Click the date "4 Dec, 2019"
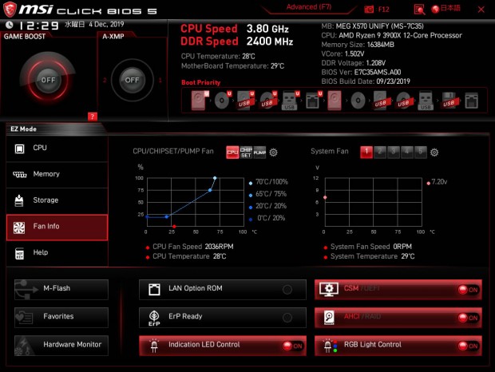 [x=106, y=24]
